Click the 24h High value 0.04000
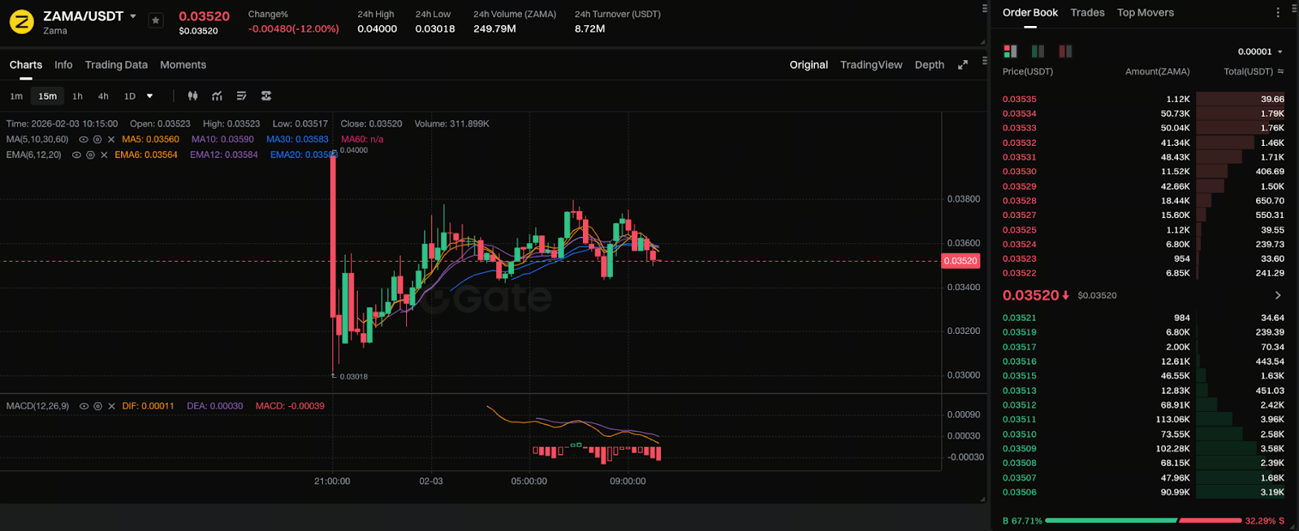Viewport: 1299px width, 531px height. click(x=378, y=28)
